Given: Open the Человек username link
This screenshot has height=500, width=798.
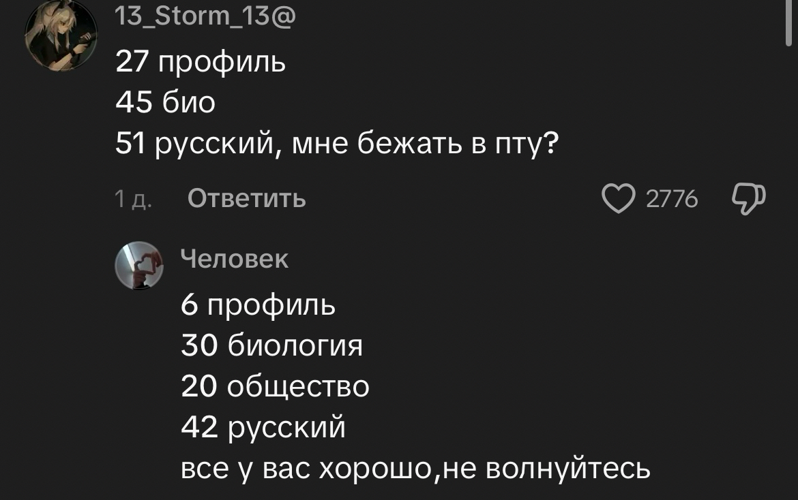Looking at the screenshot, I should (x=235, y=259).
